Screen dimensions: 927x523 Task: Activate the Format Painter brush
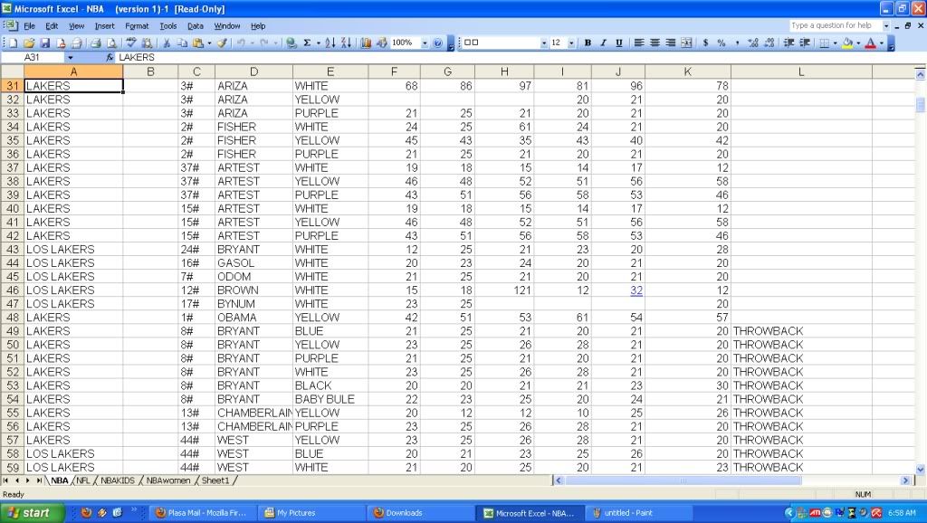pyautogui.click(x=222, y=43)
